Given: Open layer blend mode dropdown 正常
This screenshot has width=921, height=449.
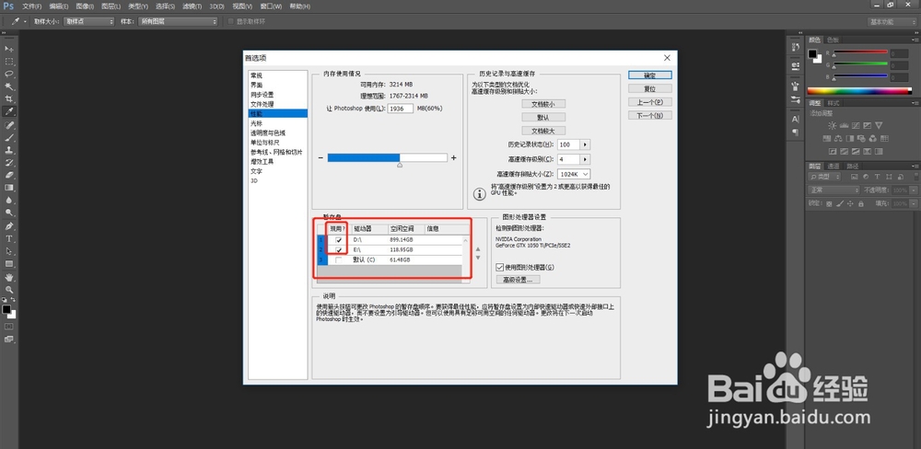Looking at the screenshot, I should pos(834,190).
